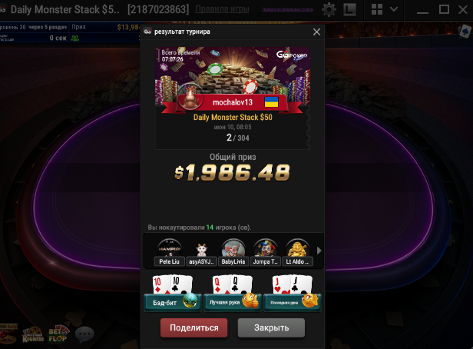473x349 pixels.
Task: Open the Бэд-бит hand replay
Action: tap(173, 293)
